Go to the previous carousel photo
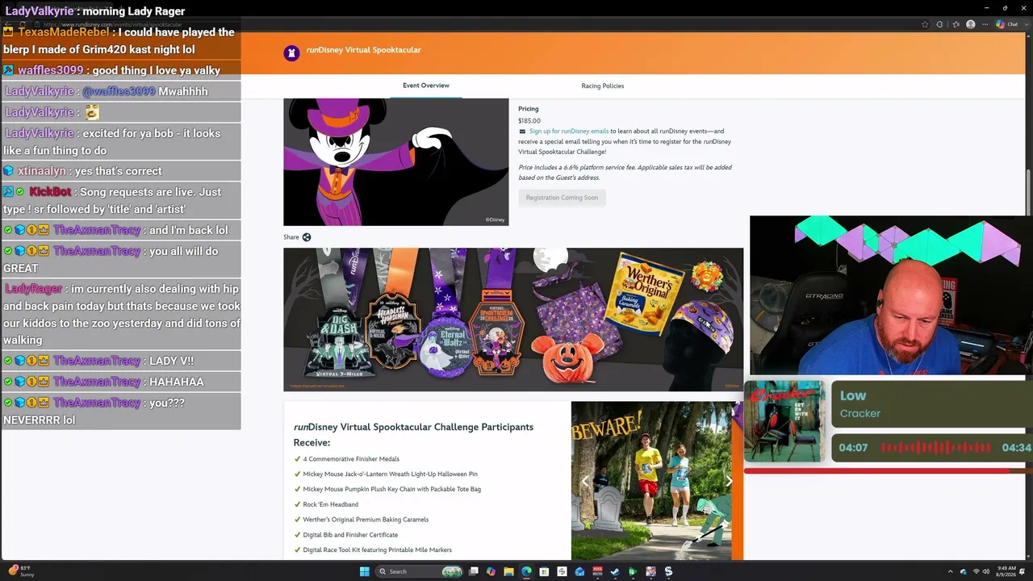Image resolution: width=1033 pixels, height=581 pixels. 585,481
